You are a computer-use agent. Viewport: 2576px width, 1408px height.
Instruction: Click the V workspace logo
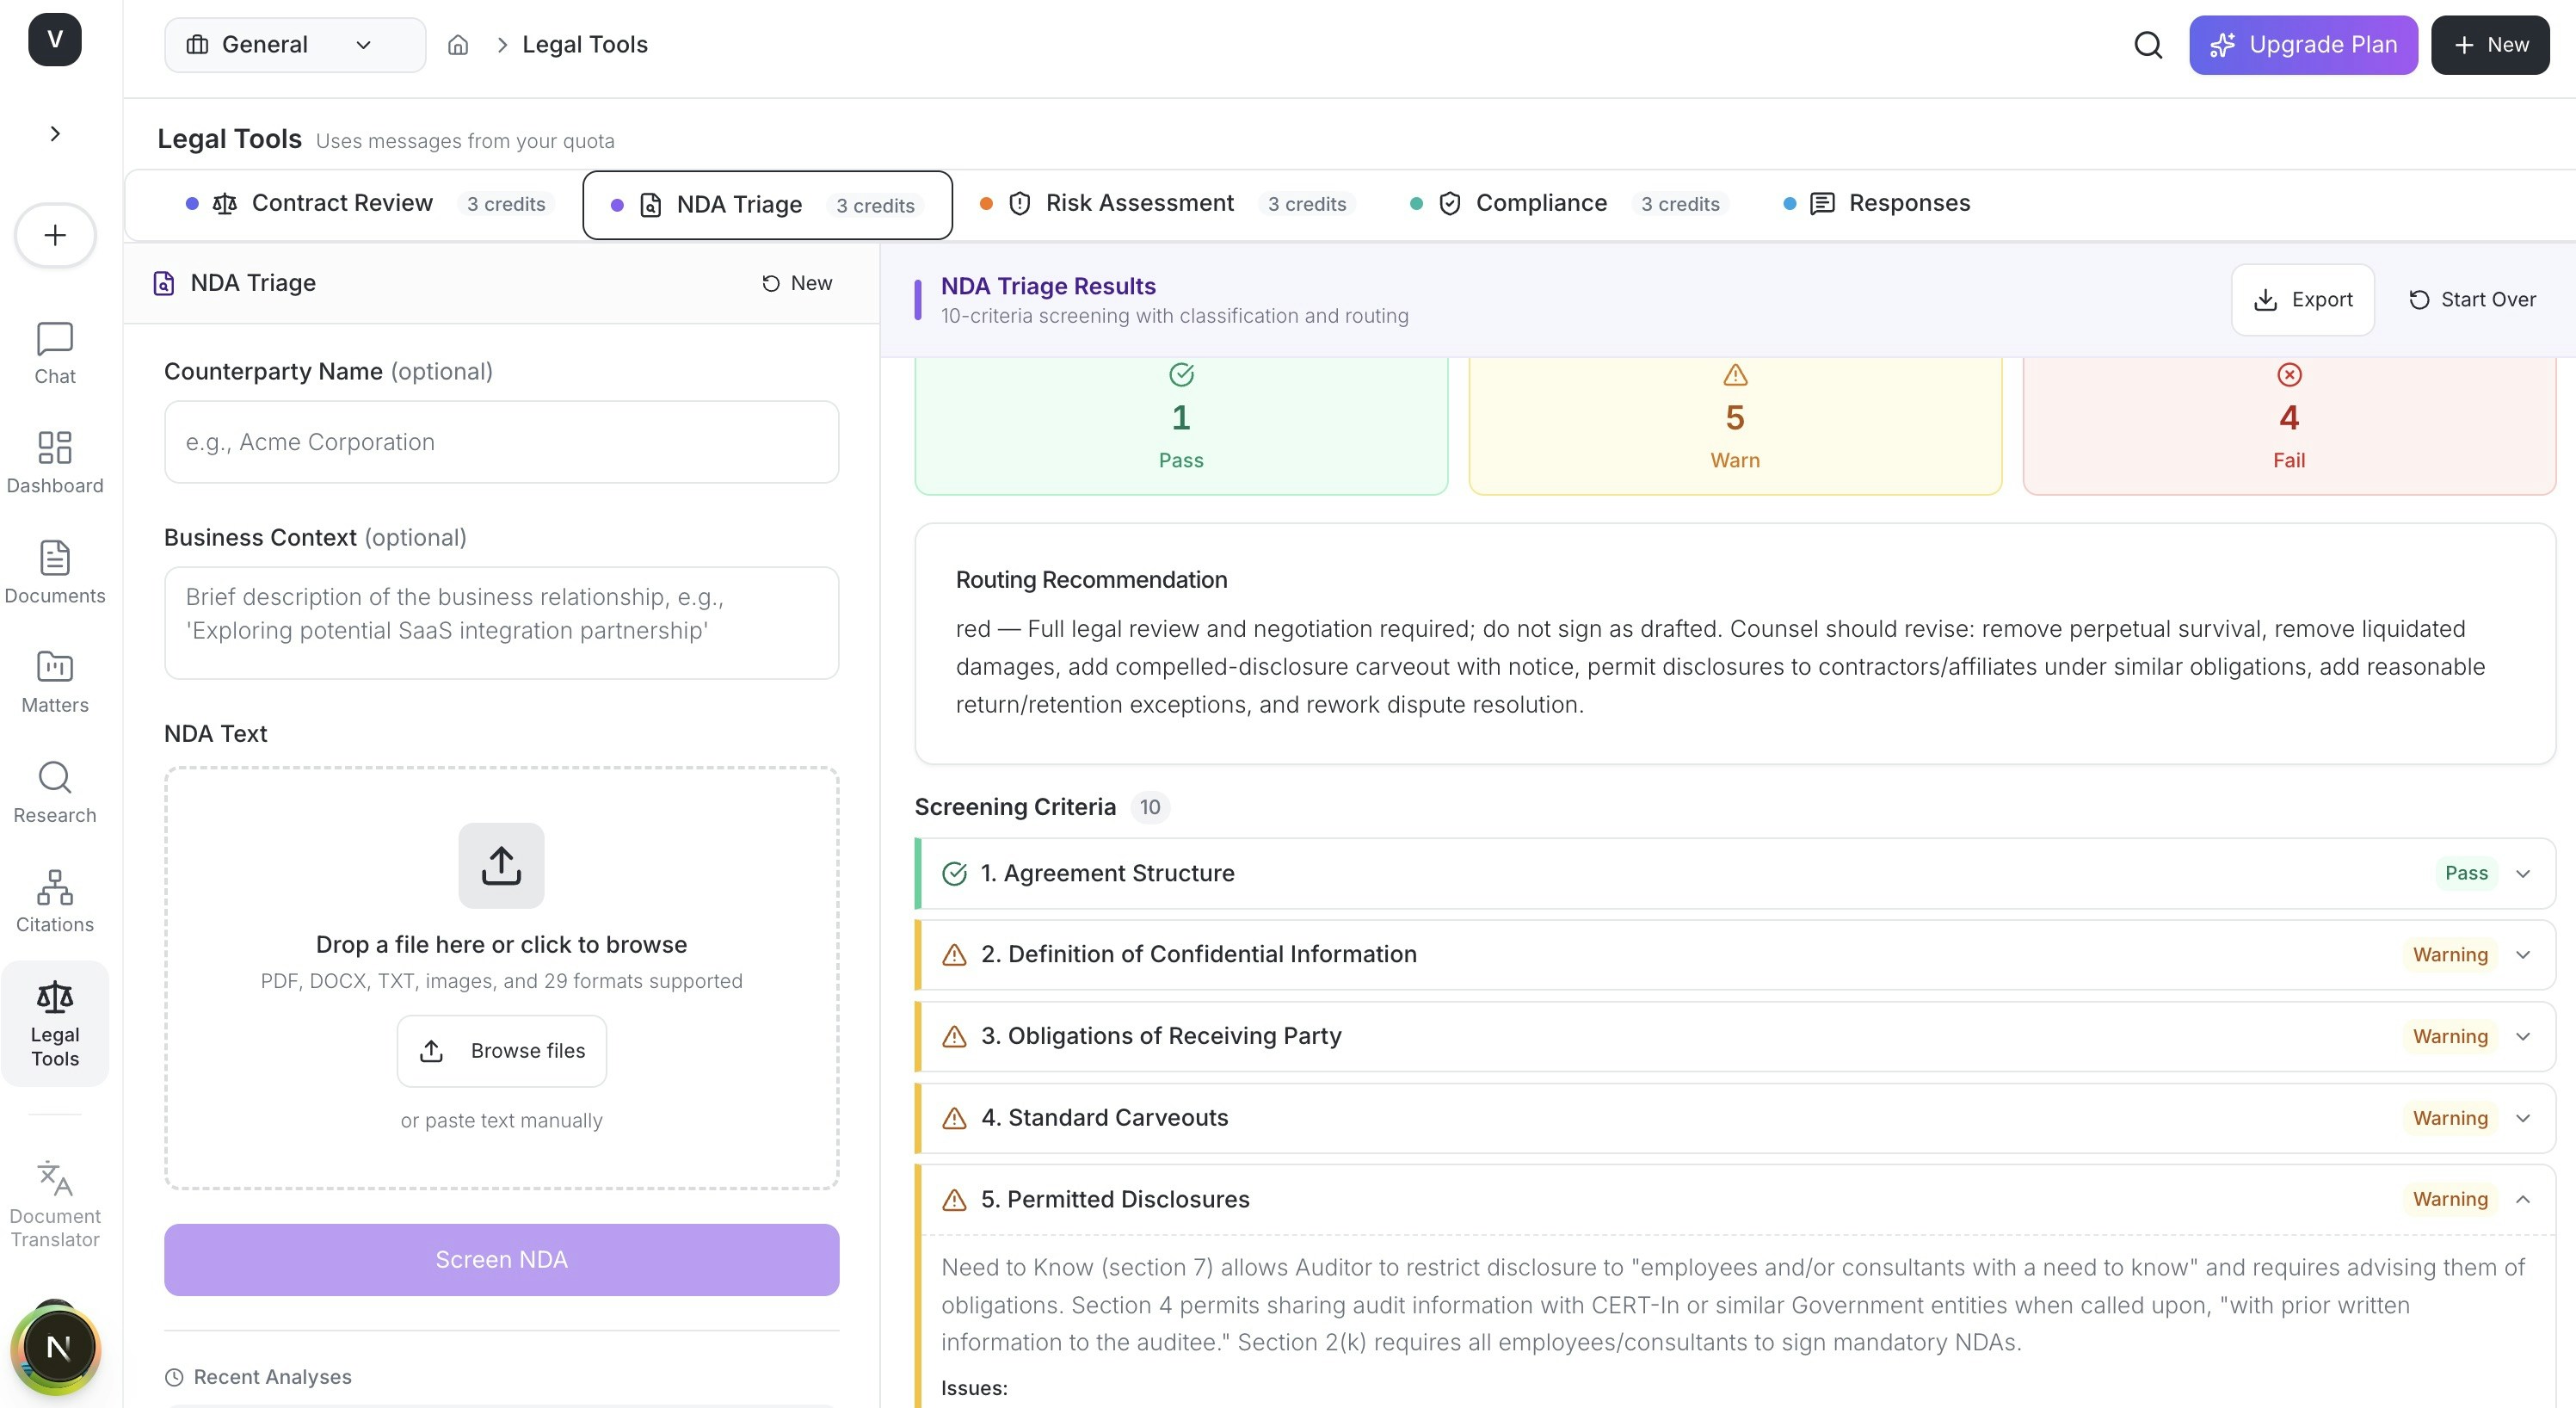coord(55,40)
